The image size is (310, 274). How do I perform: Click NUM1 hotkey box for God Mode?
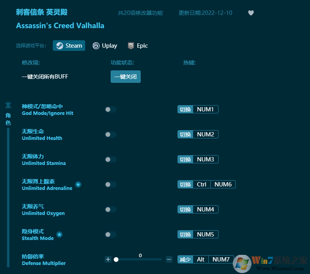[x=205, y=109]
